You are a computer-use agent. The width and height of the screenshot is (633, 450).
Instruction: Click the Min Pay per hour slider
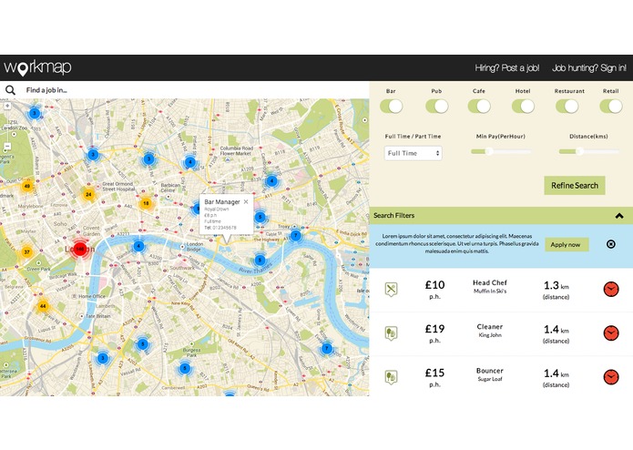coord(501,151)
